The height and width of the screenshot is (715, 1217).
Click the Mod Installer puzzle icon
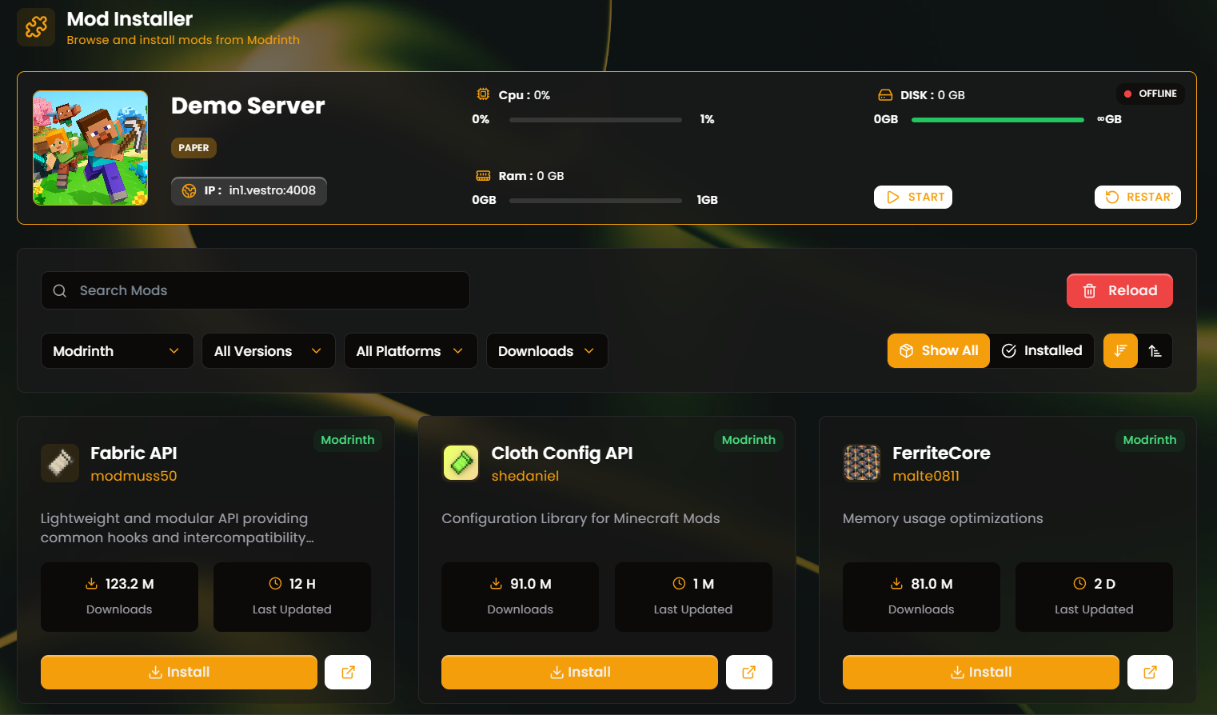point(35,26)
